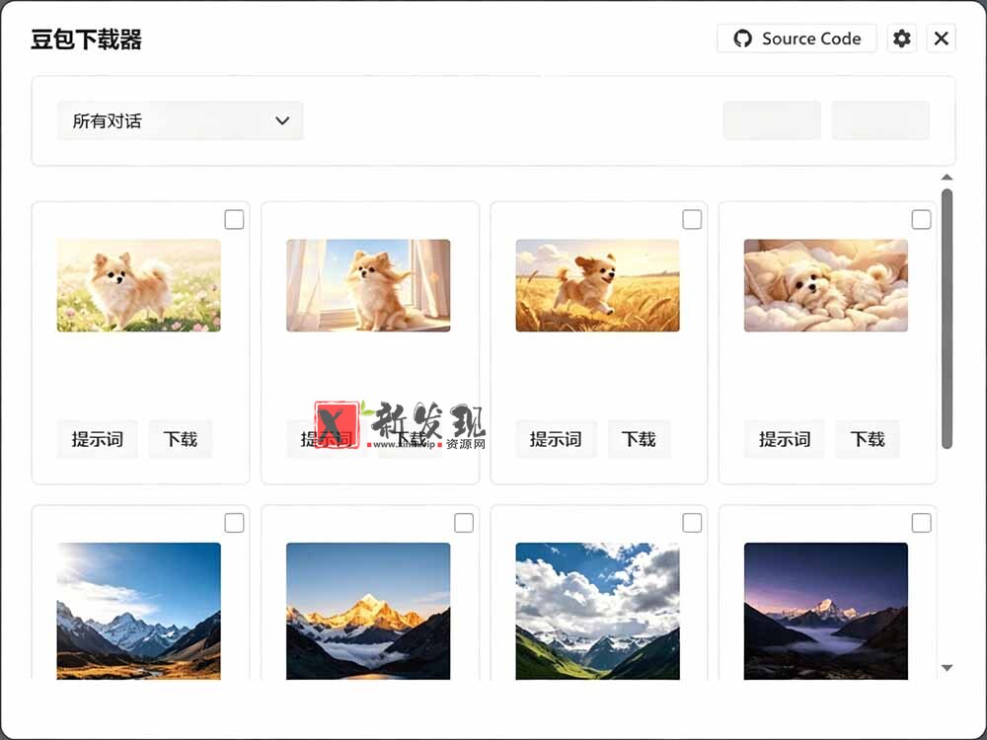Image resolution: width=987 pixels, height=740 pixels.
Task: Open the cloudy sky green valley thumbnail
Action: tap(597, 611)
